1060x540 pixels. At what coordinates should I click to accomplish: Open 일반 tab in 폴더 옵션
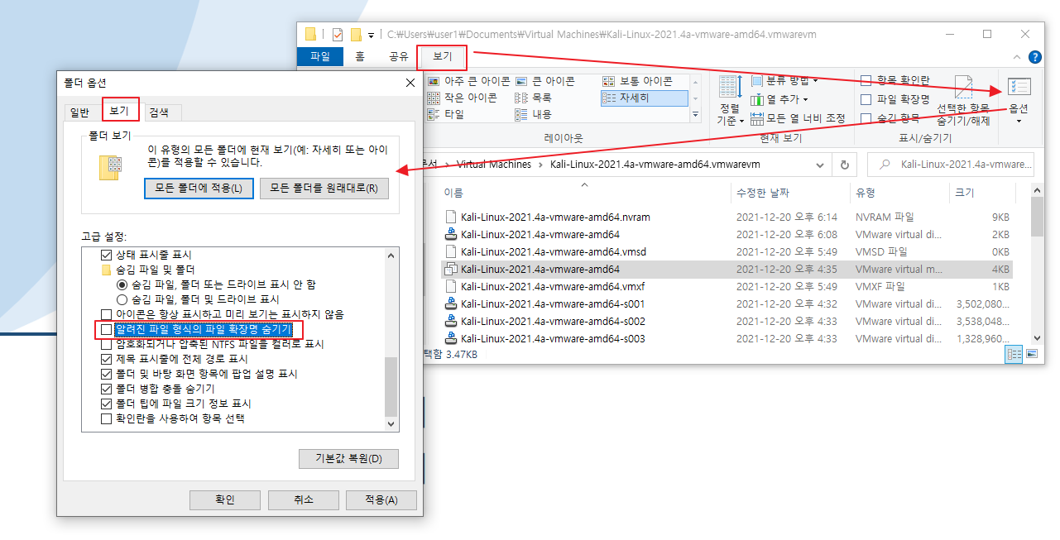pyautogui.click(x=80, y=112)
